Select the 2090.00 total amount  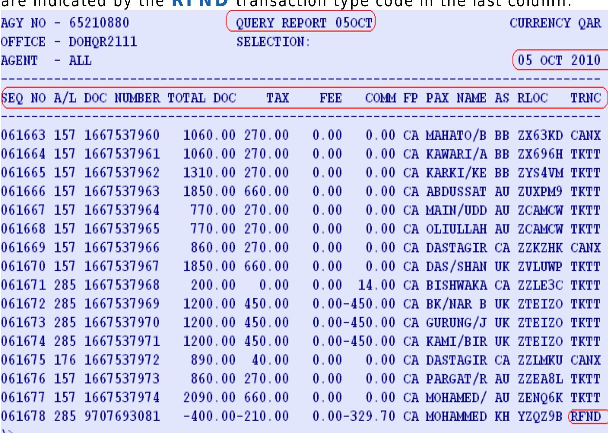[x=209, y=398]
